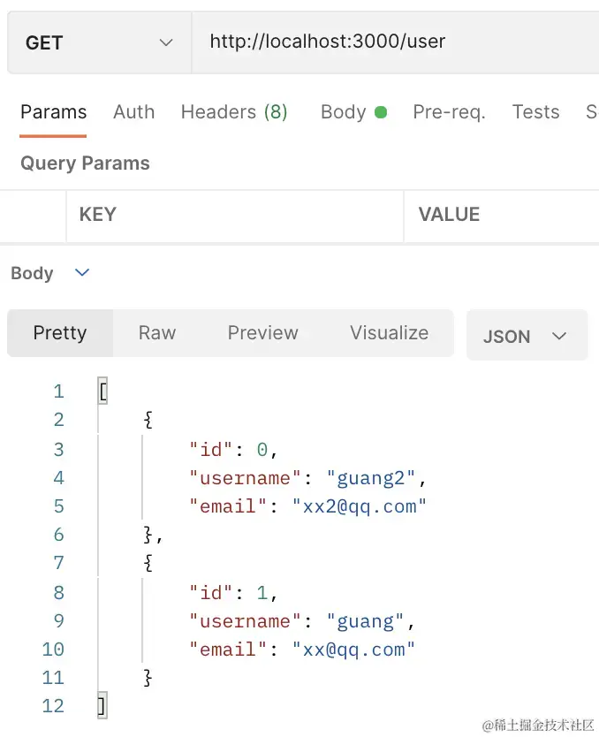Expand the response Body dropdown chevron

[82, 273]
